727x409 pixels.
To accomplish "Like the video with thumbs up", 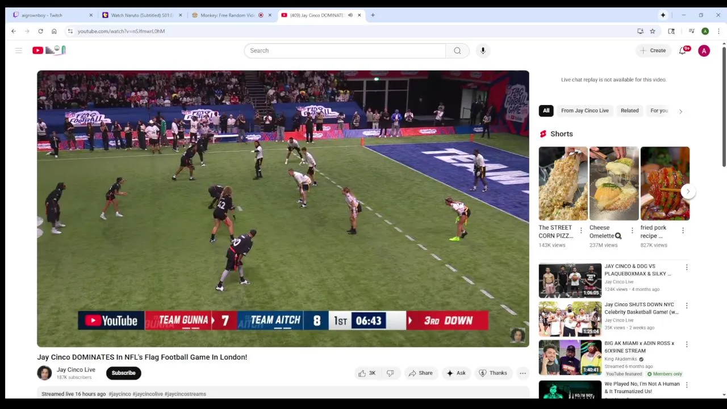I will click(367, 373).
